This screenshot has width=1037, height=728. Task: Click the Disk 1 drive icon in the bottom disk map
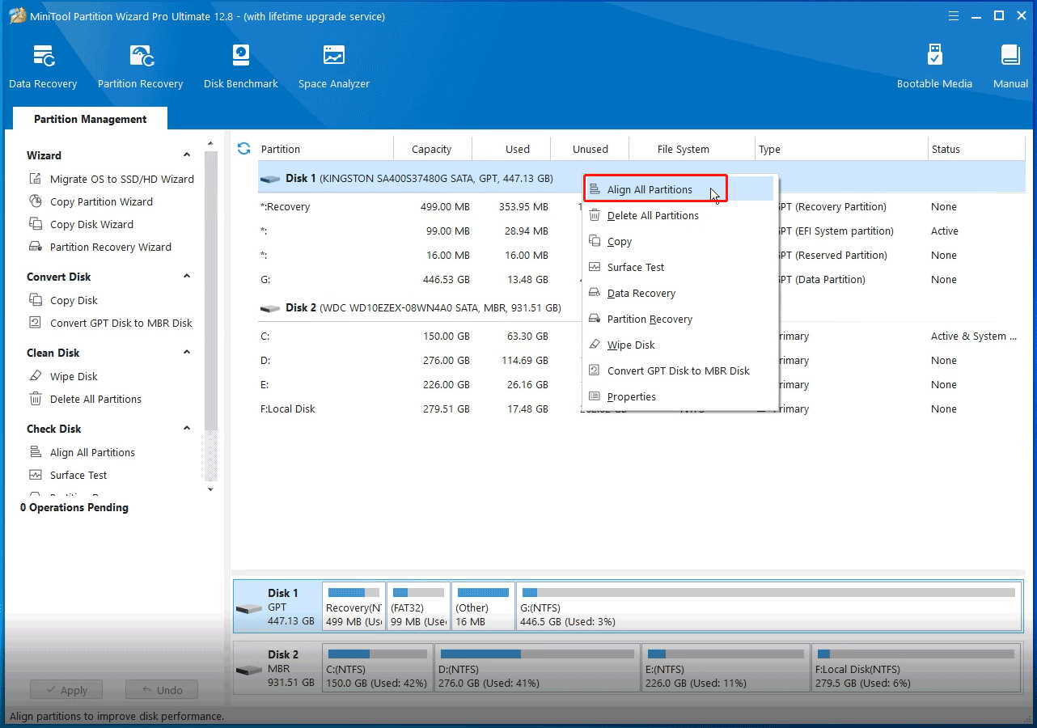249,608
